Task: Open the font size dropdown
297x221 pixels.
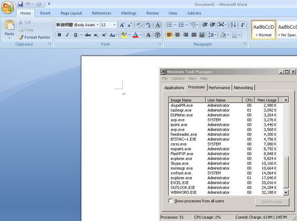Action: [114, 25]
